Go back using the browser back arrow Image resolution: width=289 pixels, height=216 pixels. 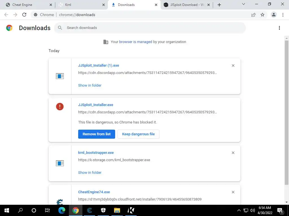click(x=6, y=15)
